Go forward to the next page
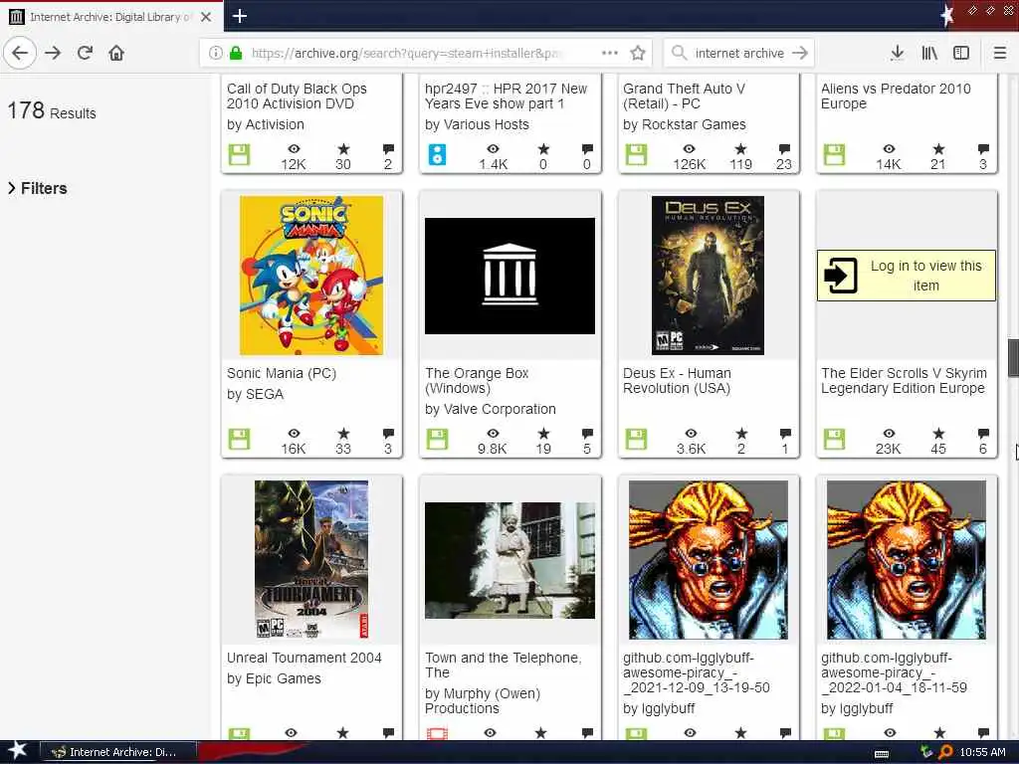1019x764 pixels. pyautogui.click(x=53, y=53)
